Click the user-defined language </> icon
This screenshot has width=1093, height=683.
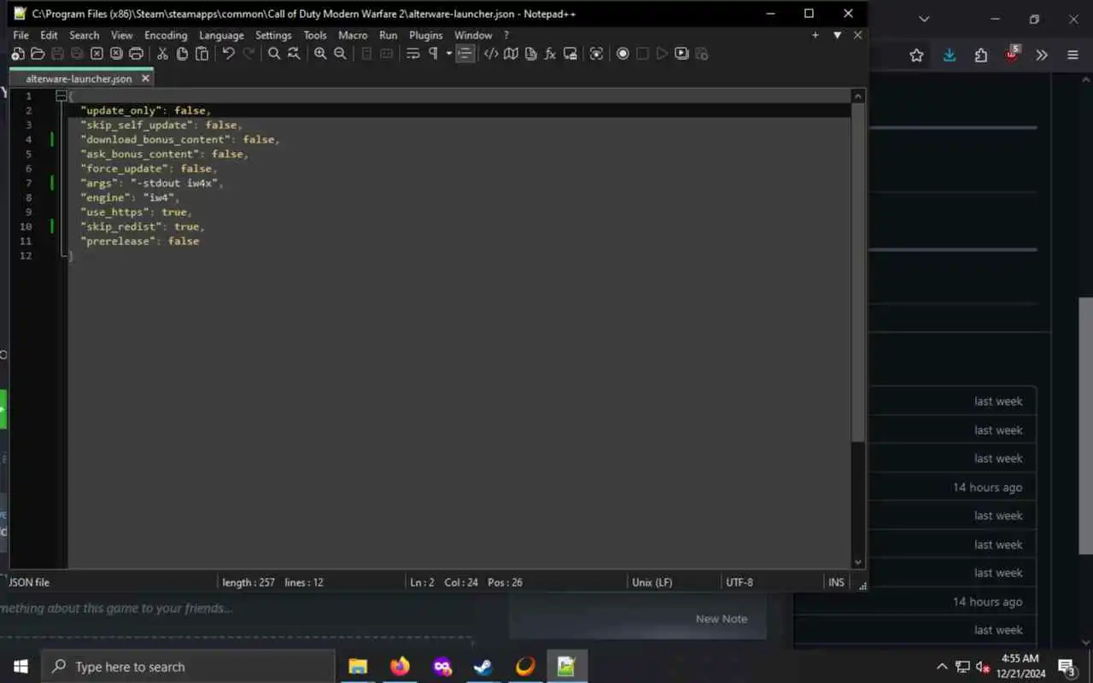point(491,54)
